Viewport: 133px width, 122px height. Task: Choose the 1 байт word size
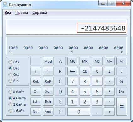[x=16, y=111]
